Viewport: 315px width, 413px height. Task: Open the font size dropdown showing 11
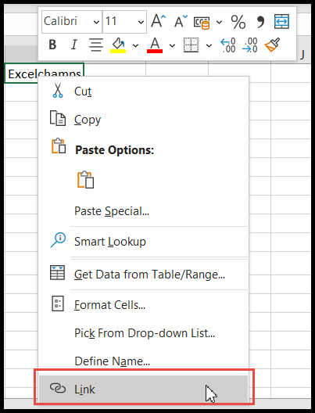click(x=141, y=22)
